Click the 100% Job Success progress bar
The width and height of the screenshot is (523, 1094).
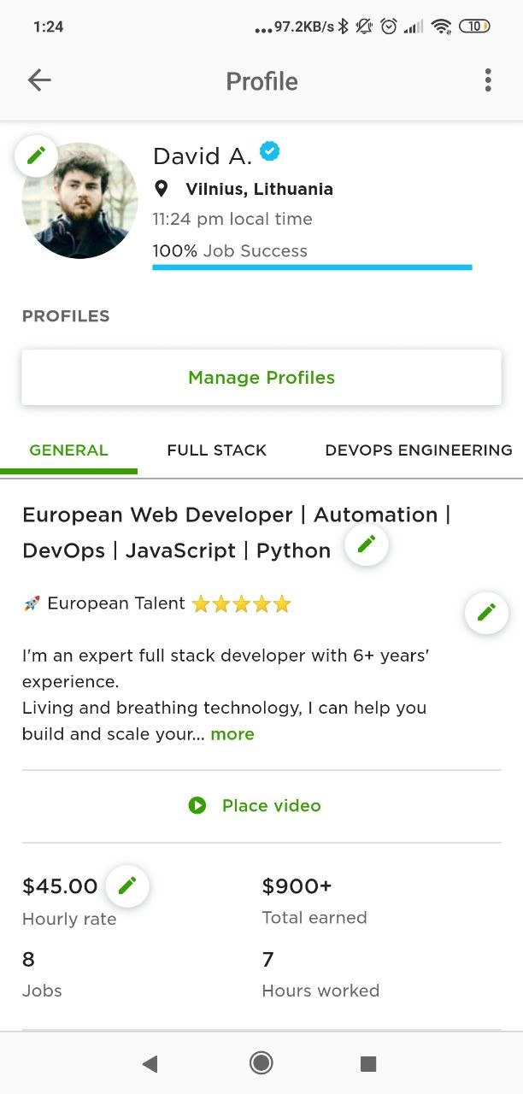click(x=312, y=267)
